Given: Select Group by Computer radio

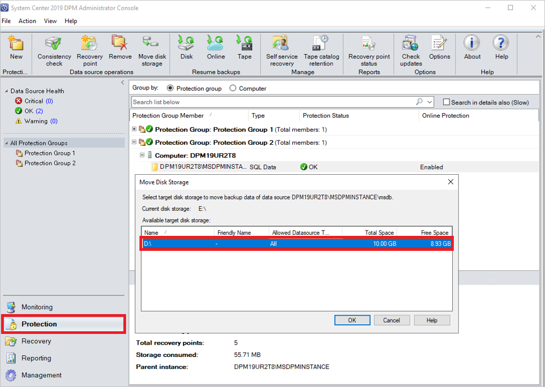Looking at the screenshot, I should 232,88.
